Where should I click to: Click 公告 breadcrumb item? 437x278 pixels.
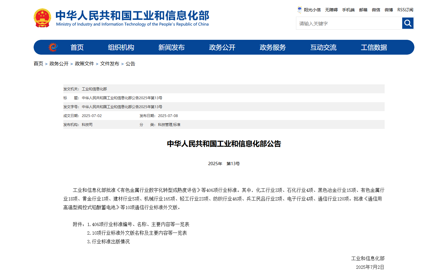click(x=130, y=64)
